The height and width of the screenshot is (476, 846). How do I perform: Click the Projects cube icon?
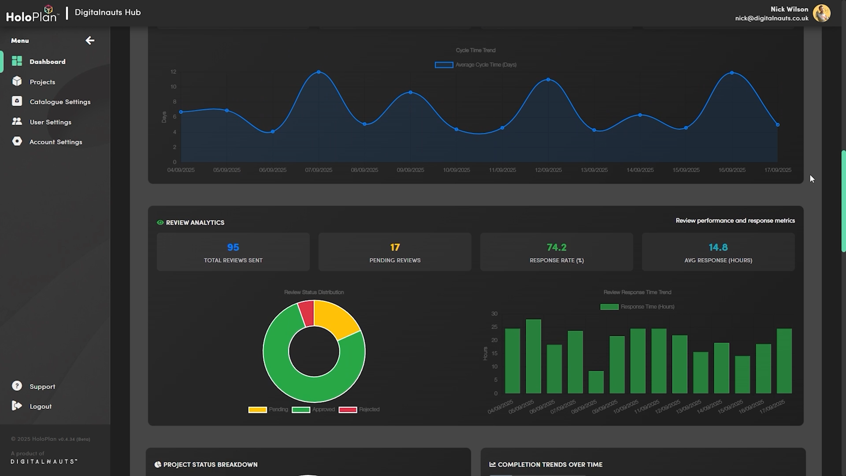tap(17, 82)
